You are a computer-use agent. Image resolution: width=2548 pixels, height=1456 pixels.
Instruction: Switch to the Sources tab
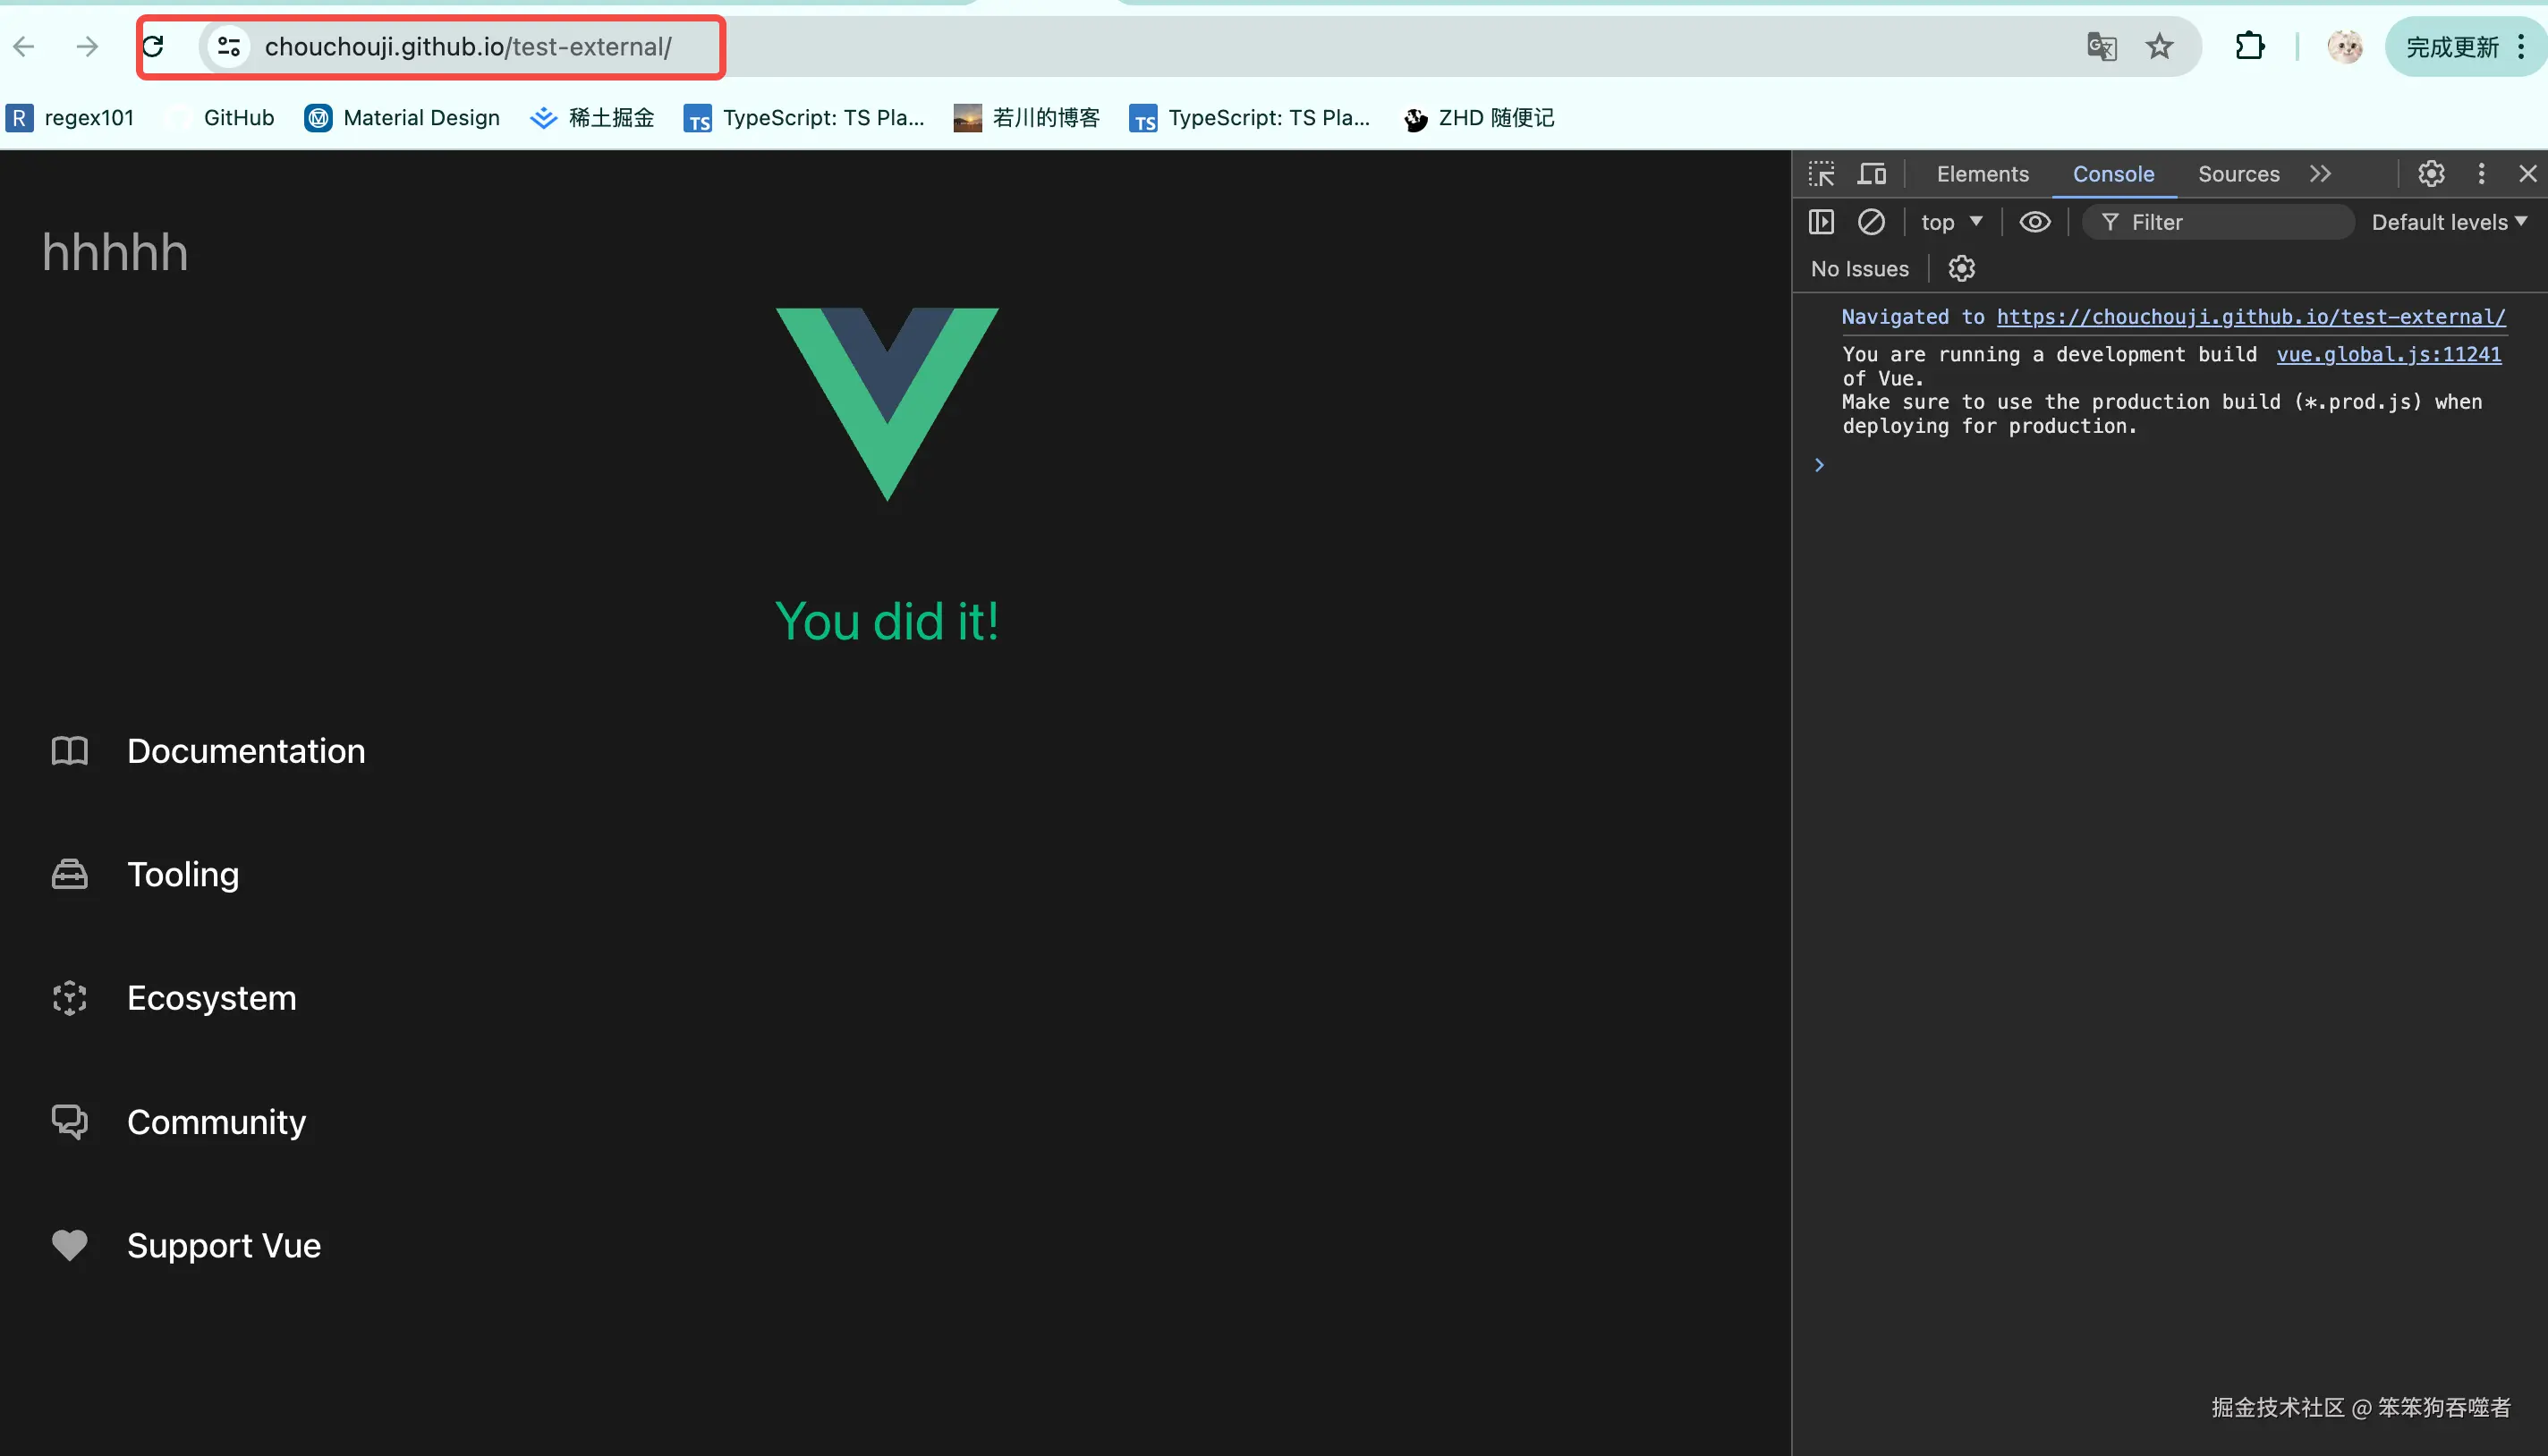2238,174
